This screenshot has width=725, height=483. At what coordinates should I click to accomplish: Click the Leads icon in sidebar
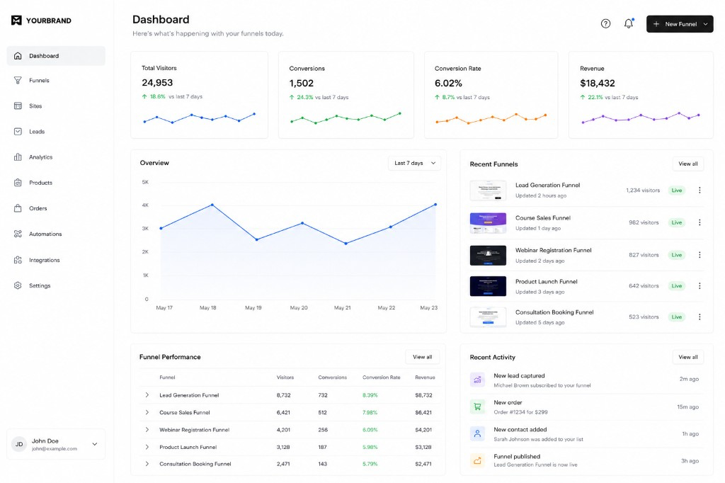point(18,132)
